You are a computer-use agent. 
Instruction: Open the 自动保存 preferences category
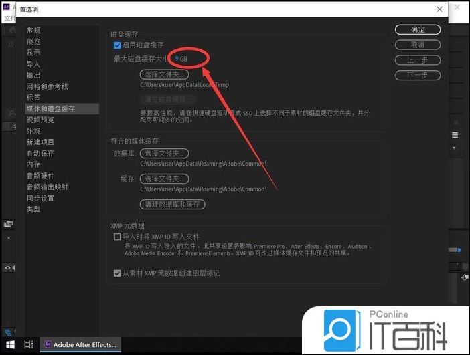coord(40,154)
